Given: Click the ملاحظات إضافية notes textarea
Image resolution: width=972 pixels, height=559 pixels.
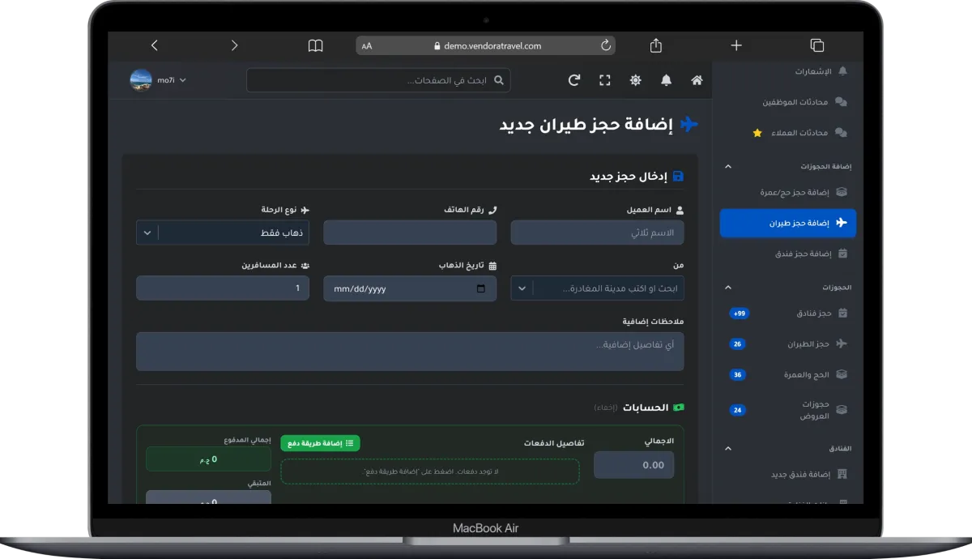Looking at the screenshot, I should (x=410, y=352).
